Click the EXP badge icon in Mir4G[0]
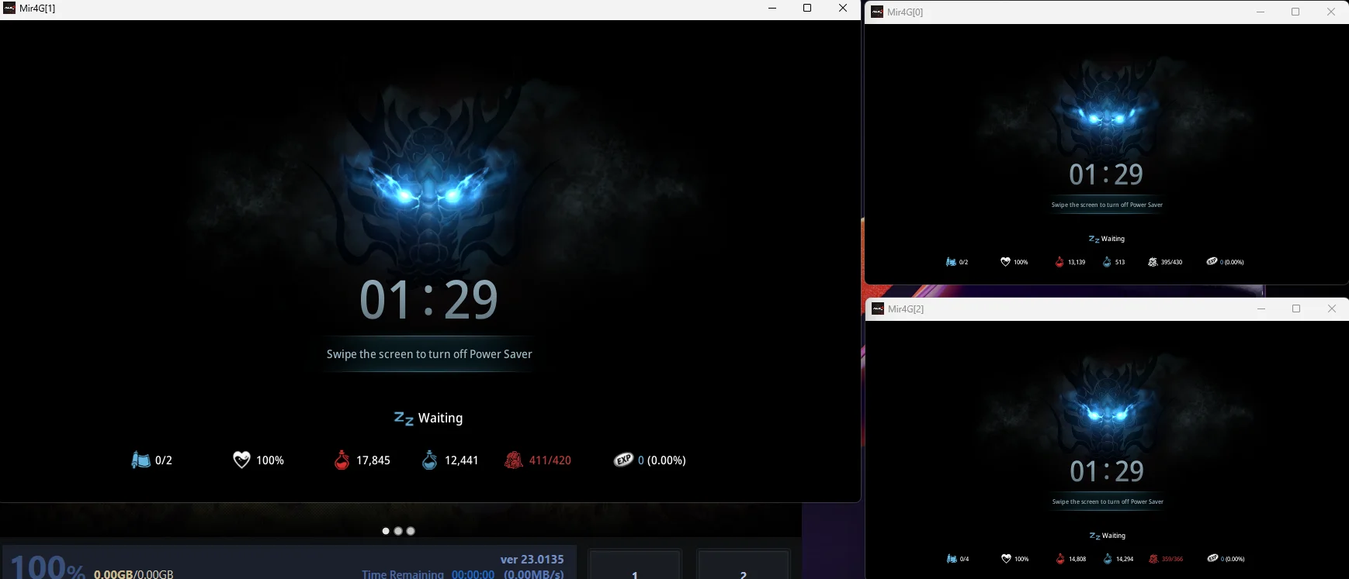1349x579 pixels. [1212, 261]
